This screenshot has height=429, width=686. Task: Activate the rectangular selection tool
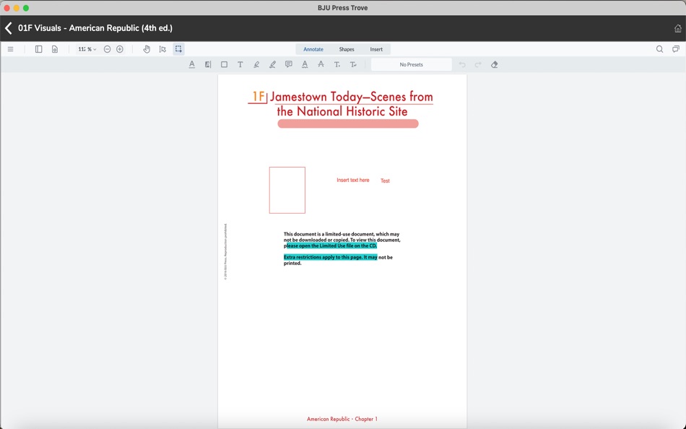point(178,48)
